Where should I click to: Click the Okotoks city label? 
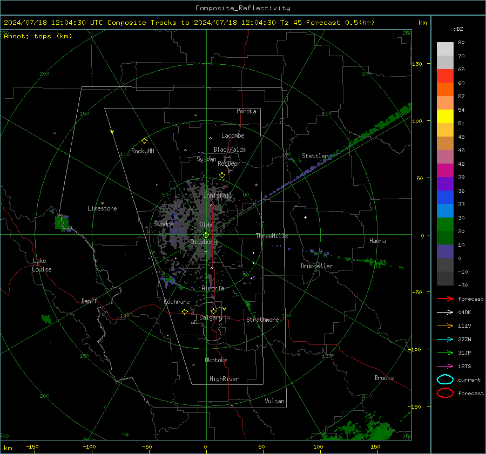[x=216, y=360]
